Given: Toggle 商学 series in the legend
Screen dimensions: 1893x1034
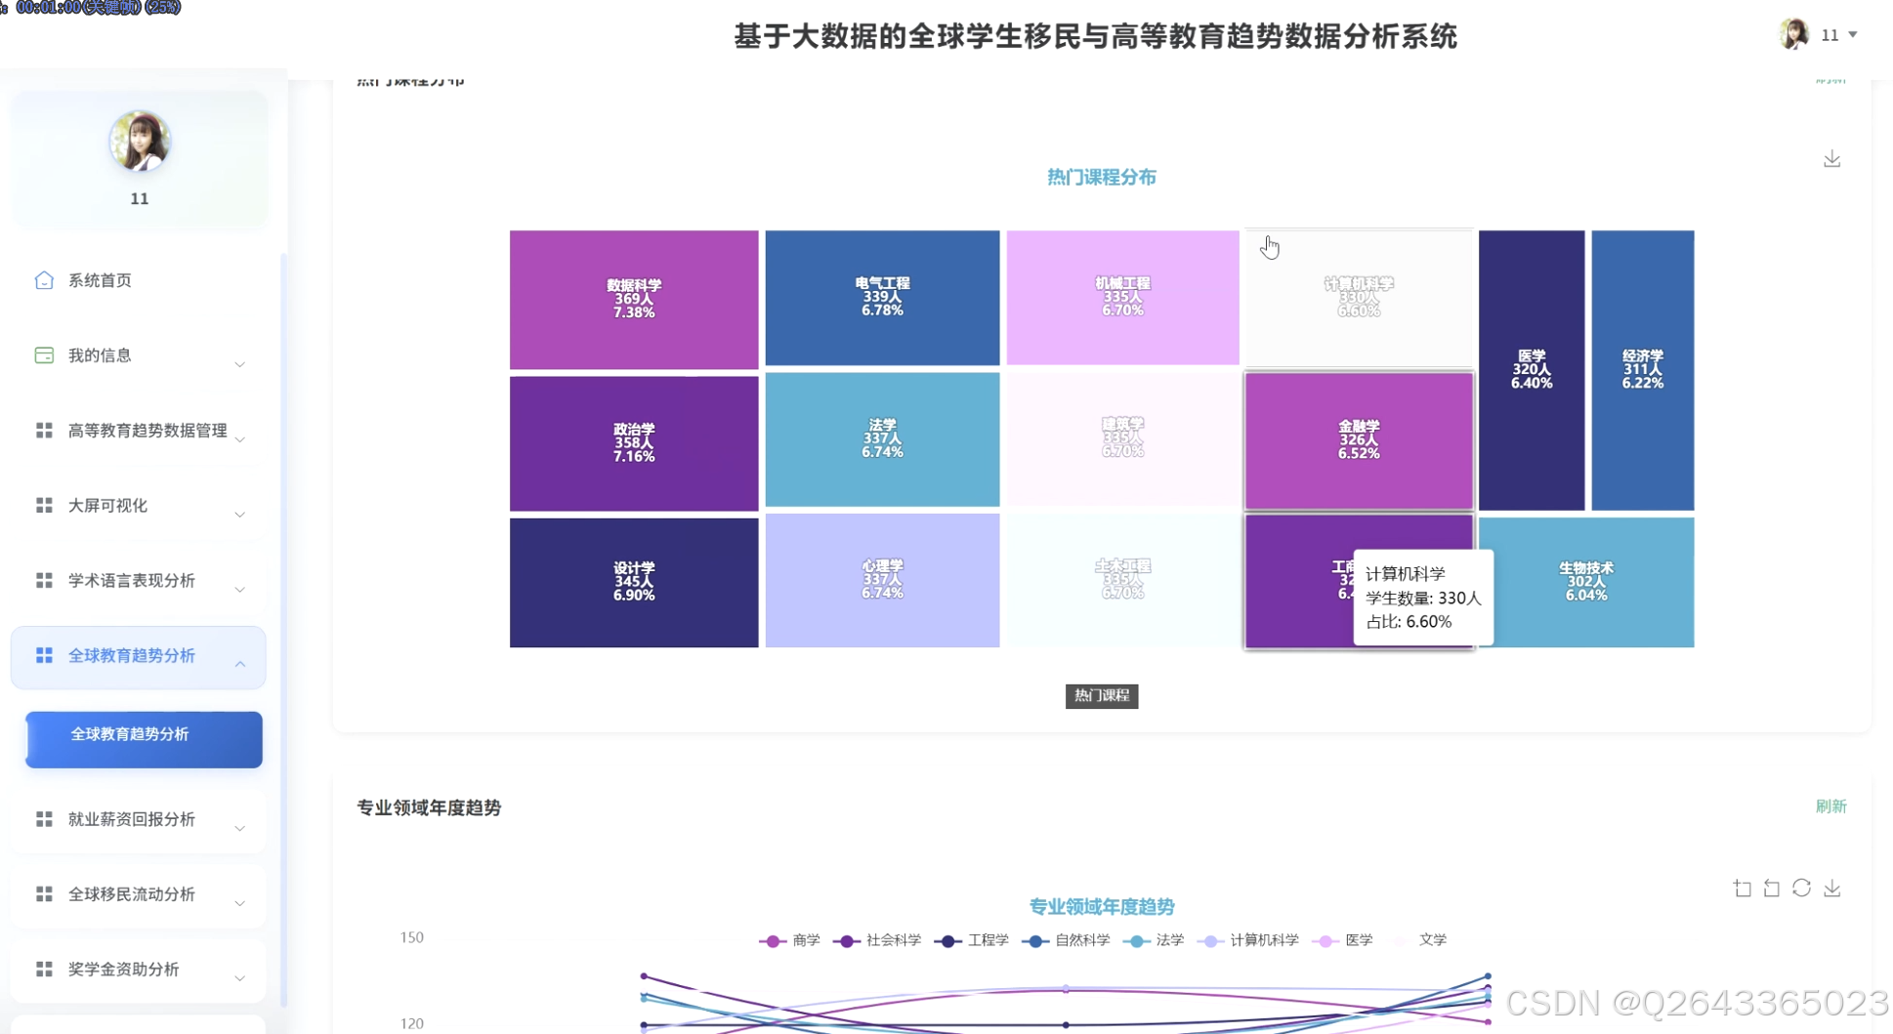Looking at the screenshot, I should tap(790, 940).
